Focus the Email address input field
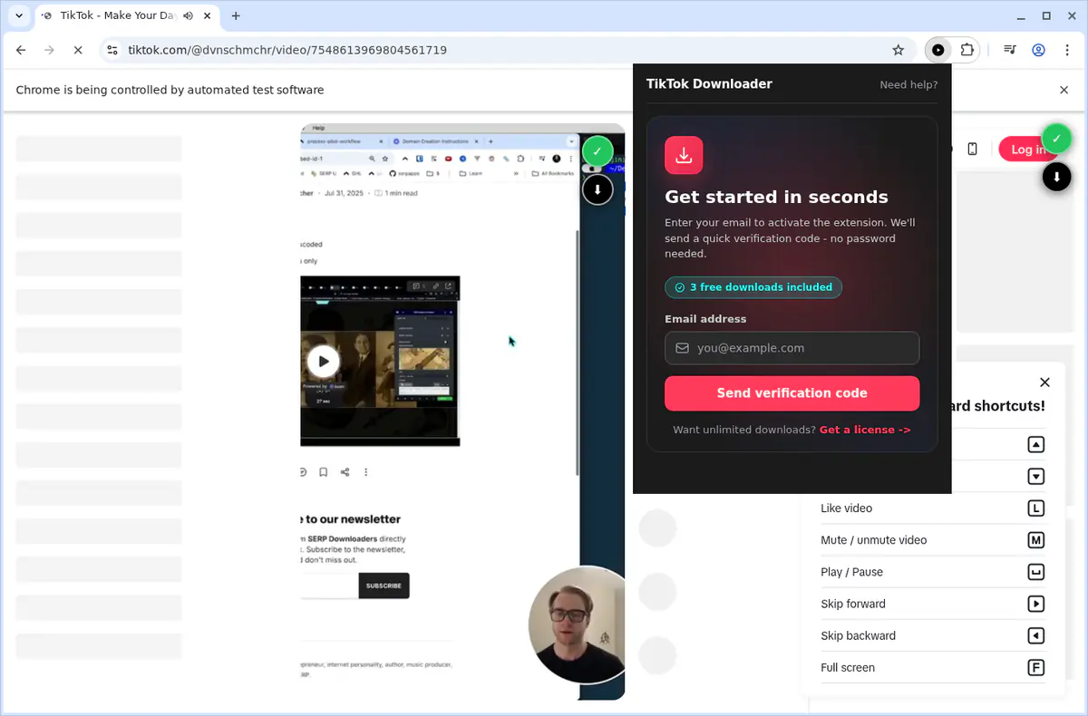The height and width of the screenshot is (716, 1088). (x=792, y=348)
